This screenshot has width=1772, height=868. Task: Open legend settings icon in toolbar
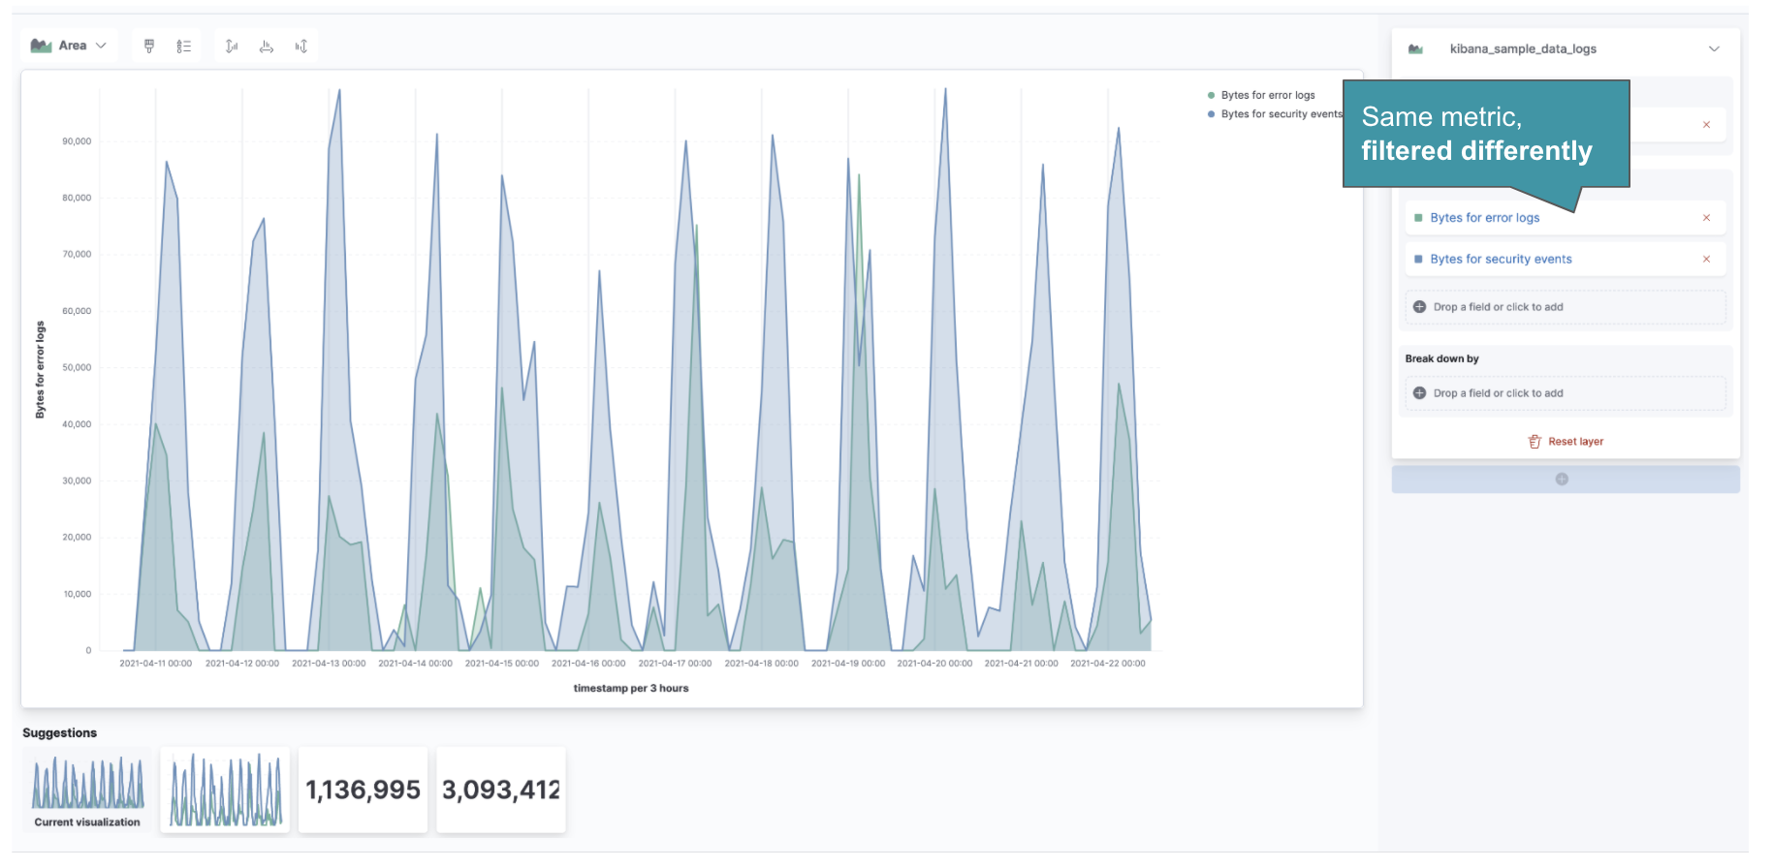(183, 46)
